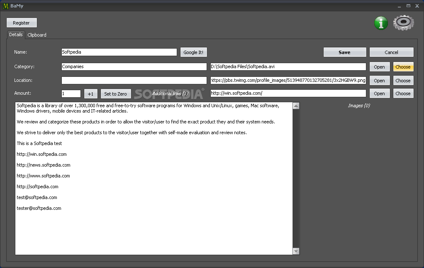Focus the Category field with Companies

pyautogui.click(x=134, y=66)
